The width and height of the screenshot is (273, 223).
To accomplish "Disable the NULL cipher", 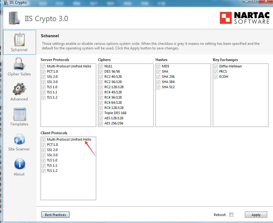I will [x=101, y=66].
